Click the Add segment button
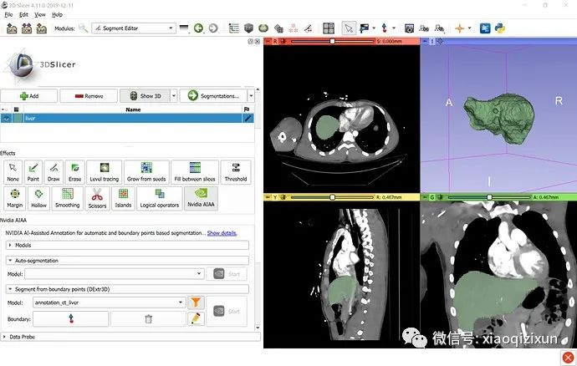Screen dimensions: 577x366 (x=29, y=96)
